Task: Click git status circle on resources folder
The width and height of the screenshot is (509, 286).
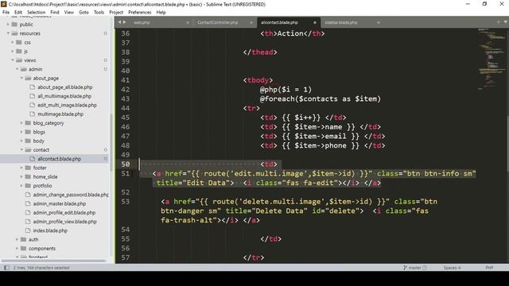Action: coord(106,33)
